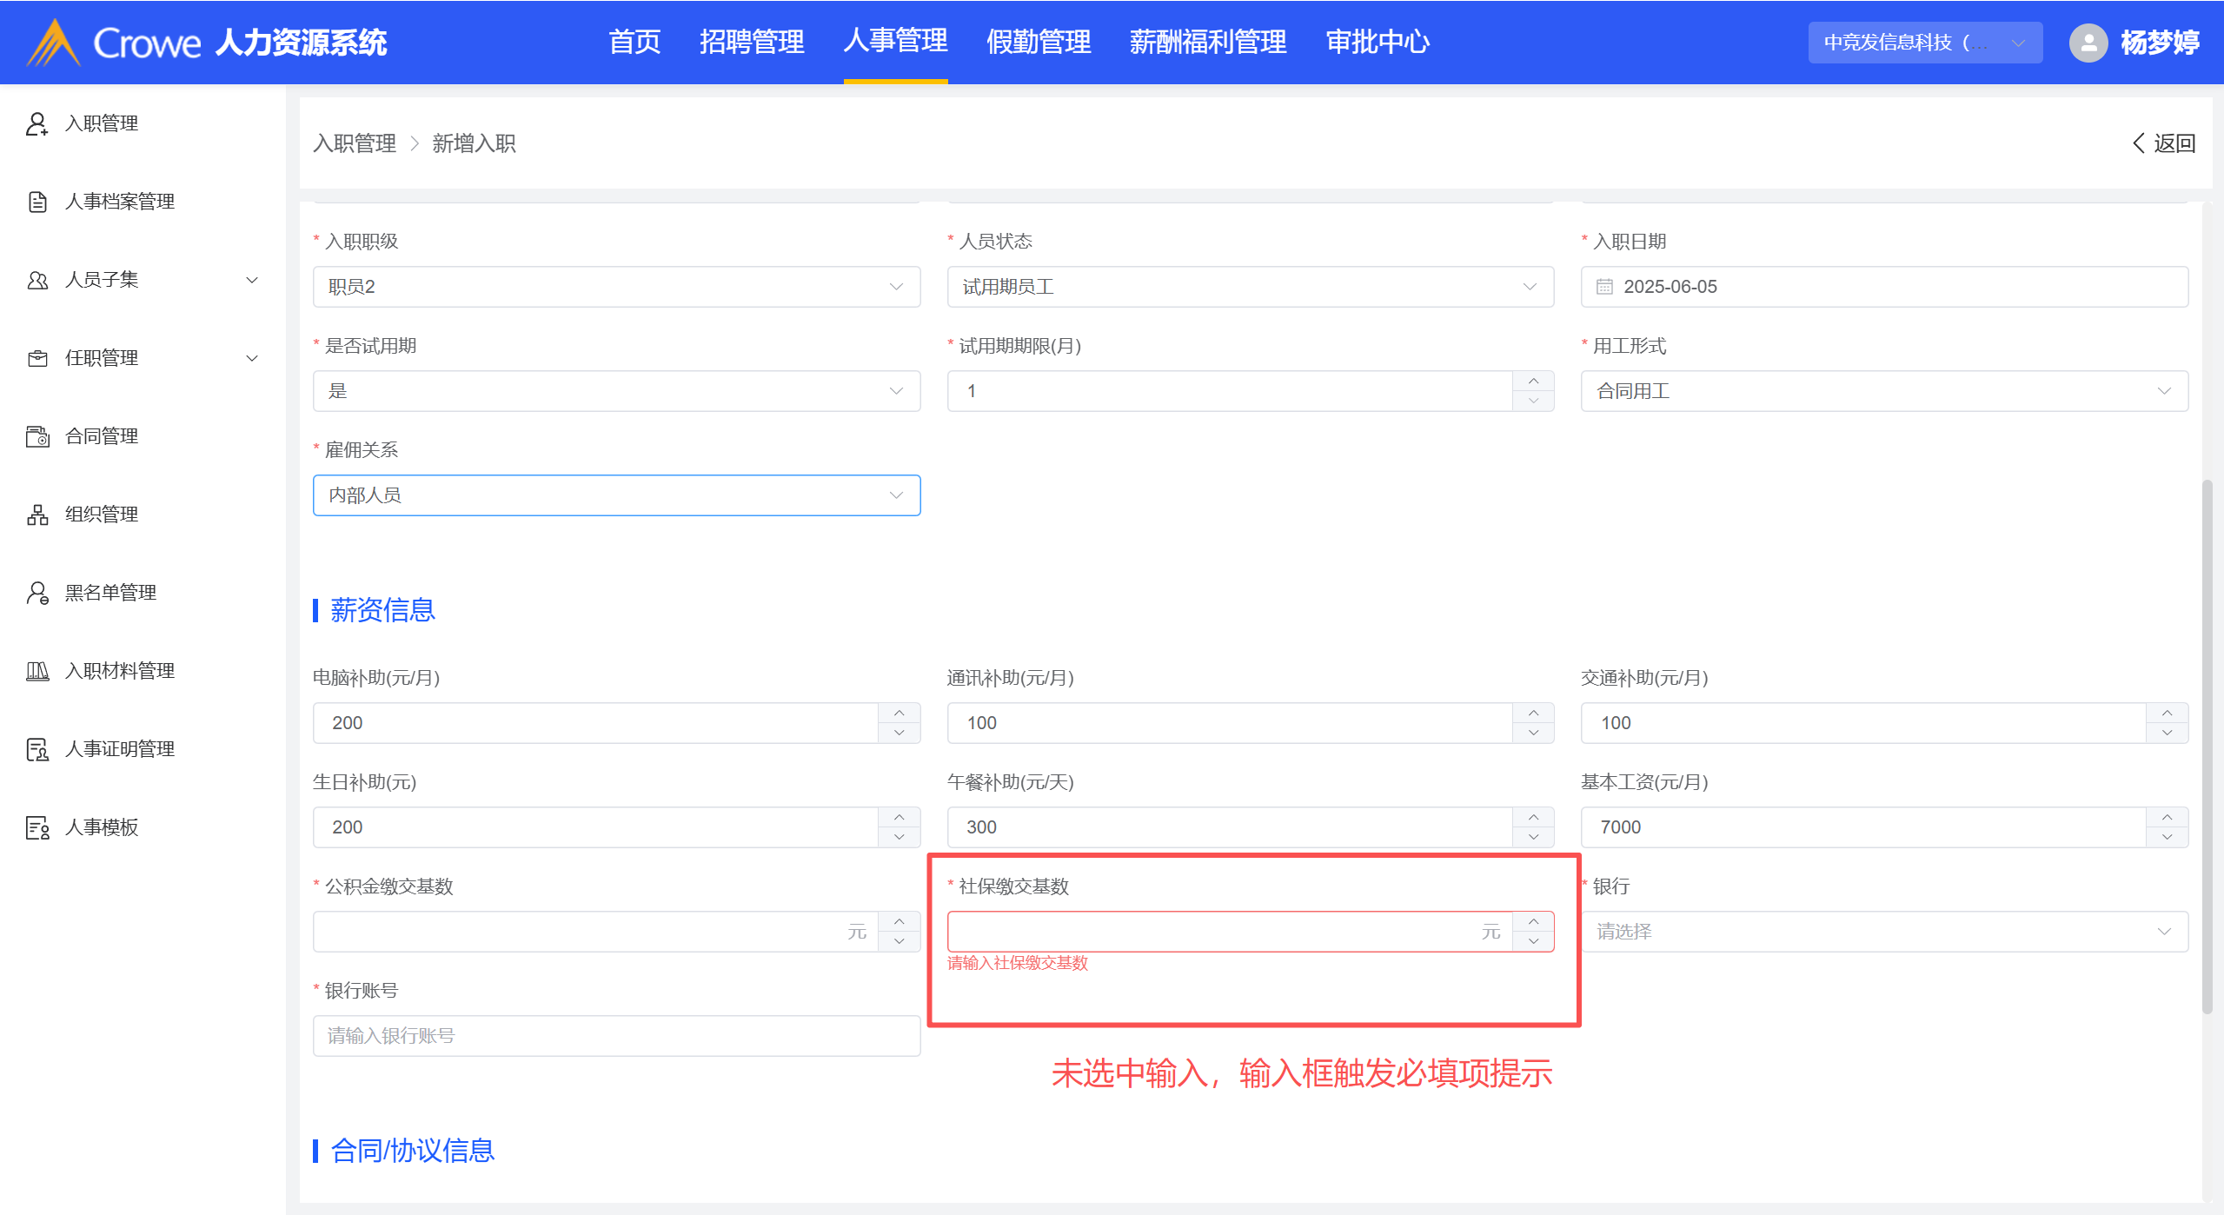2224x1215 pixels.
Task: Open 审批中心 in top navigation
Action: [1378, 42]
